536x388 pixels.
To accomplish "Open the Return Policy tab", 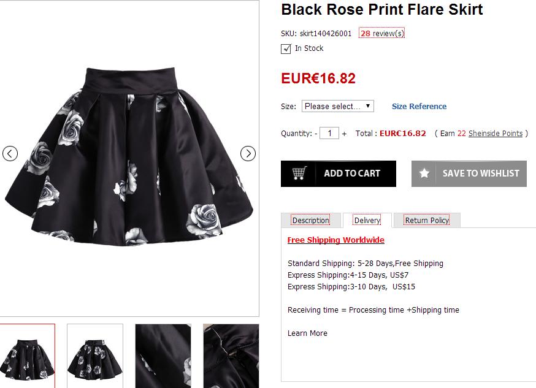I will pos(427,221).
